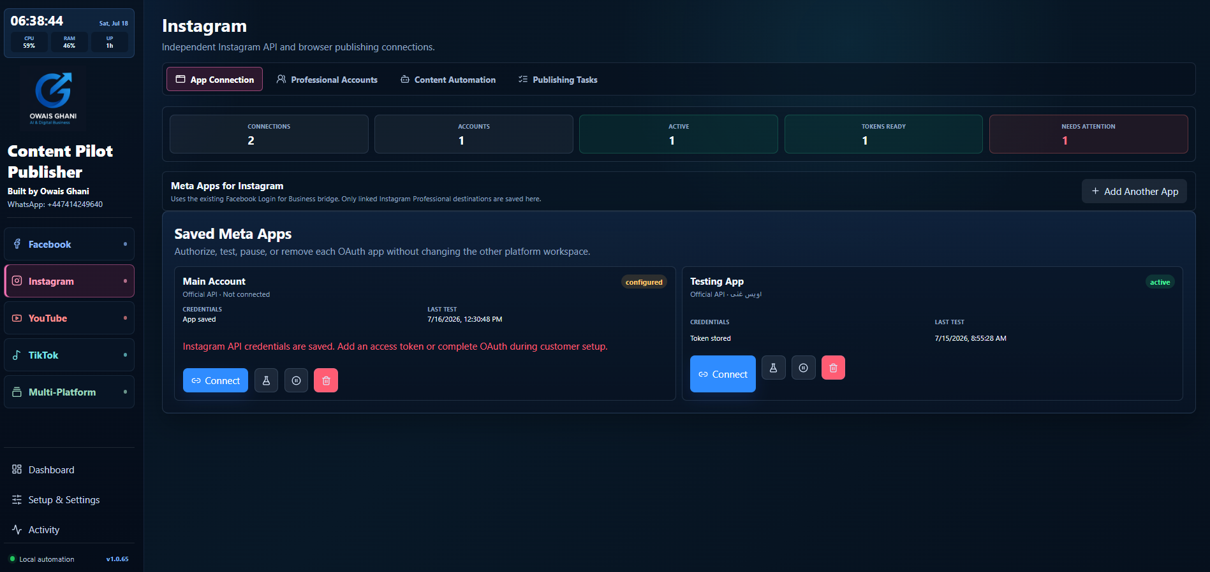Connect the Testing App
Screen dimensions: 1210x572
[723, 374]
